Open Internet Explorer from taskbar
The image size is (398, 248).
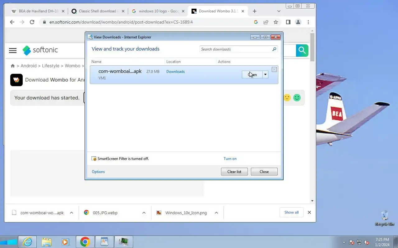coord(28,242)
